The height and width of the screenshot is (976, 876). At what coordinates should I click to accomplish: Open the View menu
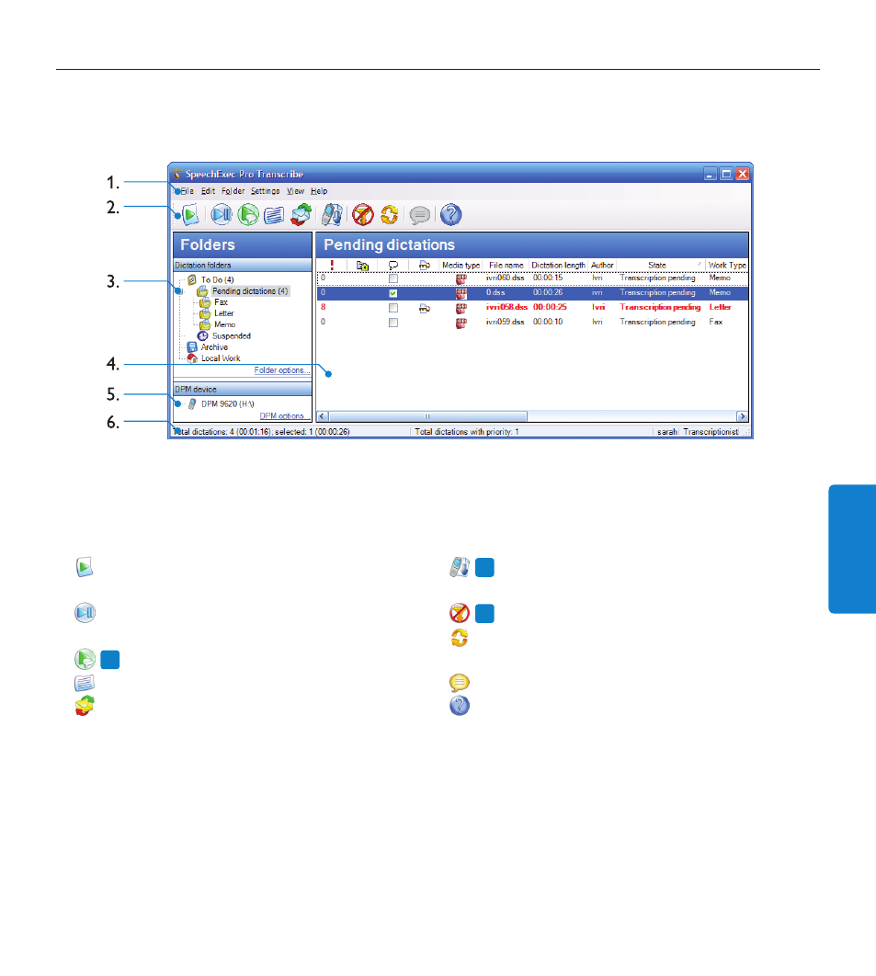pos(295,191)
